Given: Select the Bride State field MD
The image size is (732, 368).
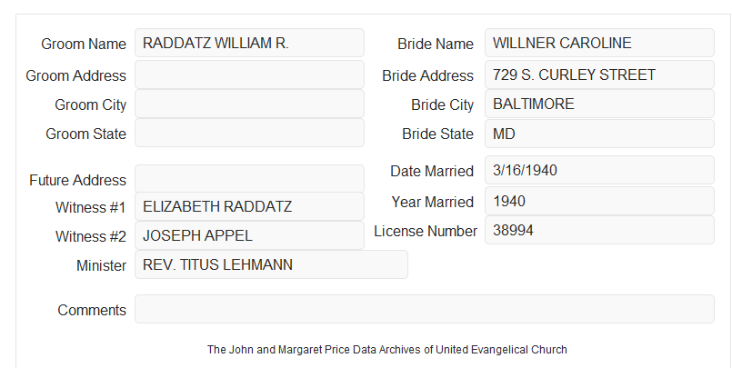Looking at the screenshot, I should click(599, 134).
